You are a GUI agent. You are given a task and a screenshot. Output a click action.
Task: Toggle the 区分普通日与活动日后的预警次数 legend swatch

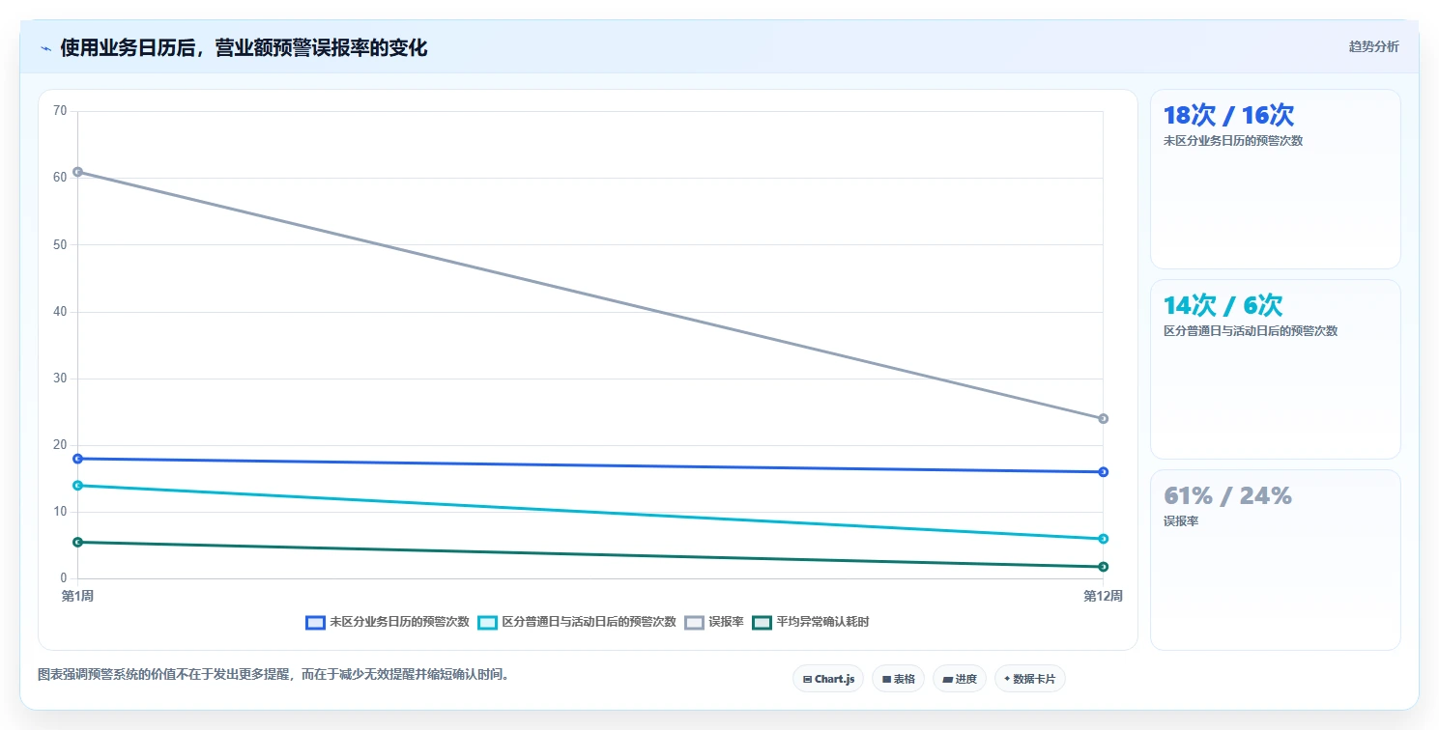click(487, 622)
